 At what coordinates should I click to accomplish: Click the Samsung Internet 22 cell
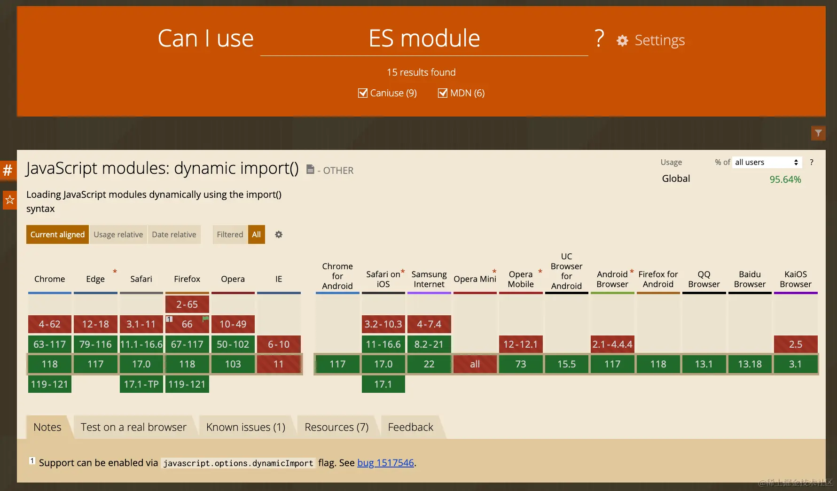click(429, 364)
